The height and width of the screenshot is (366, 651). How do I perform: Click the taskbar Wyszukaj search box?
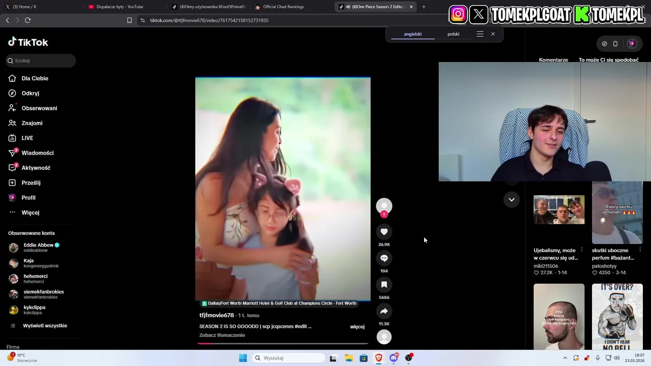click(288, 358)
